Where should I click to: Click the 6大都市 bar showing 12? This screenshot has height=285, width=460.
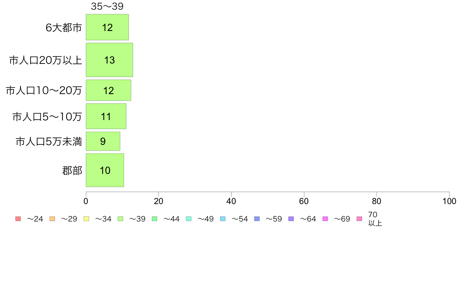click(x=107, y=27)
